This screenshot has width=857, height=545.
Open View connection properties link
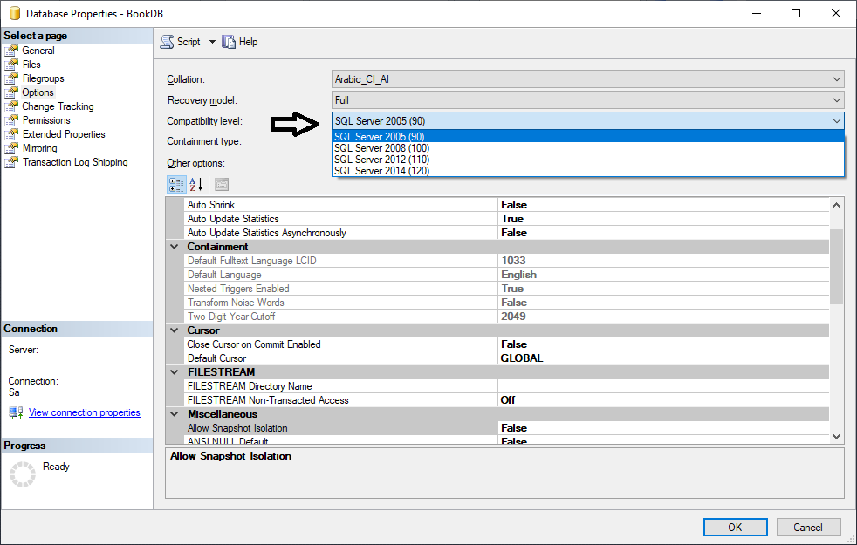(x=84, y=412)
